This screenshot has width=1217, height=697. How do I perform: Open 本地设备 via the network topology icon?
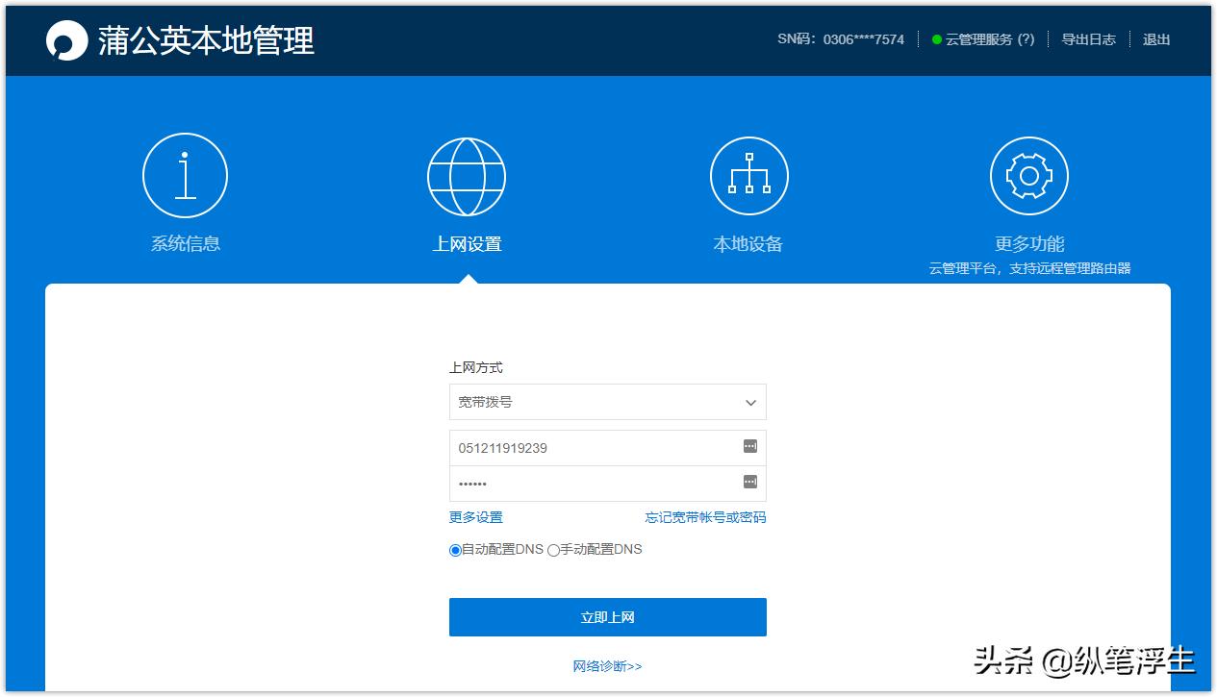[x=748, y=175]
